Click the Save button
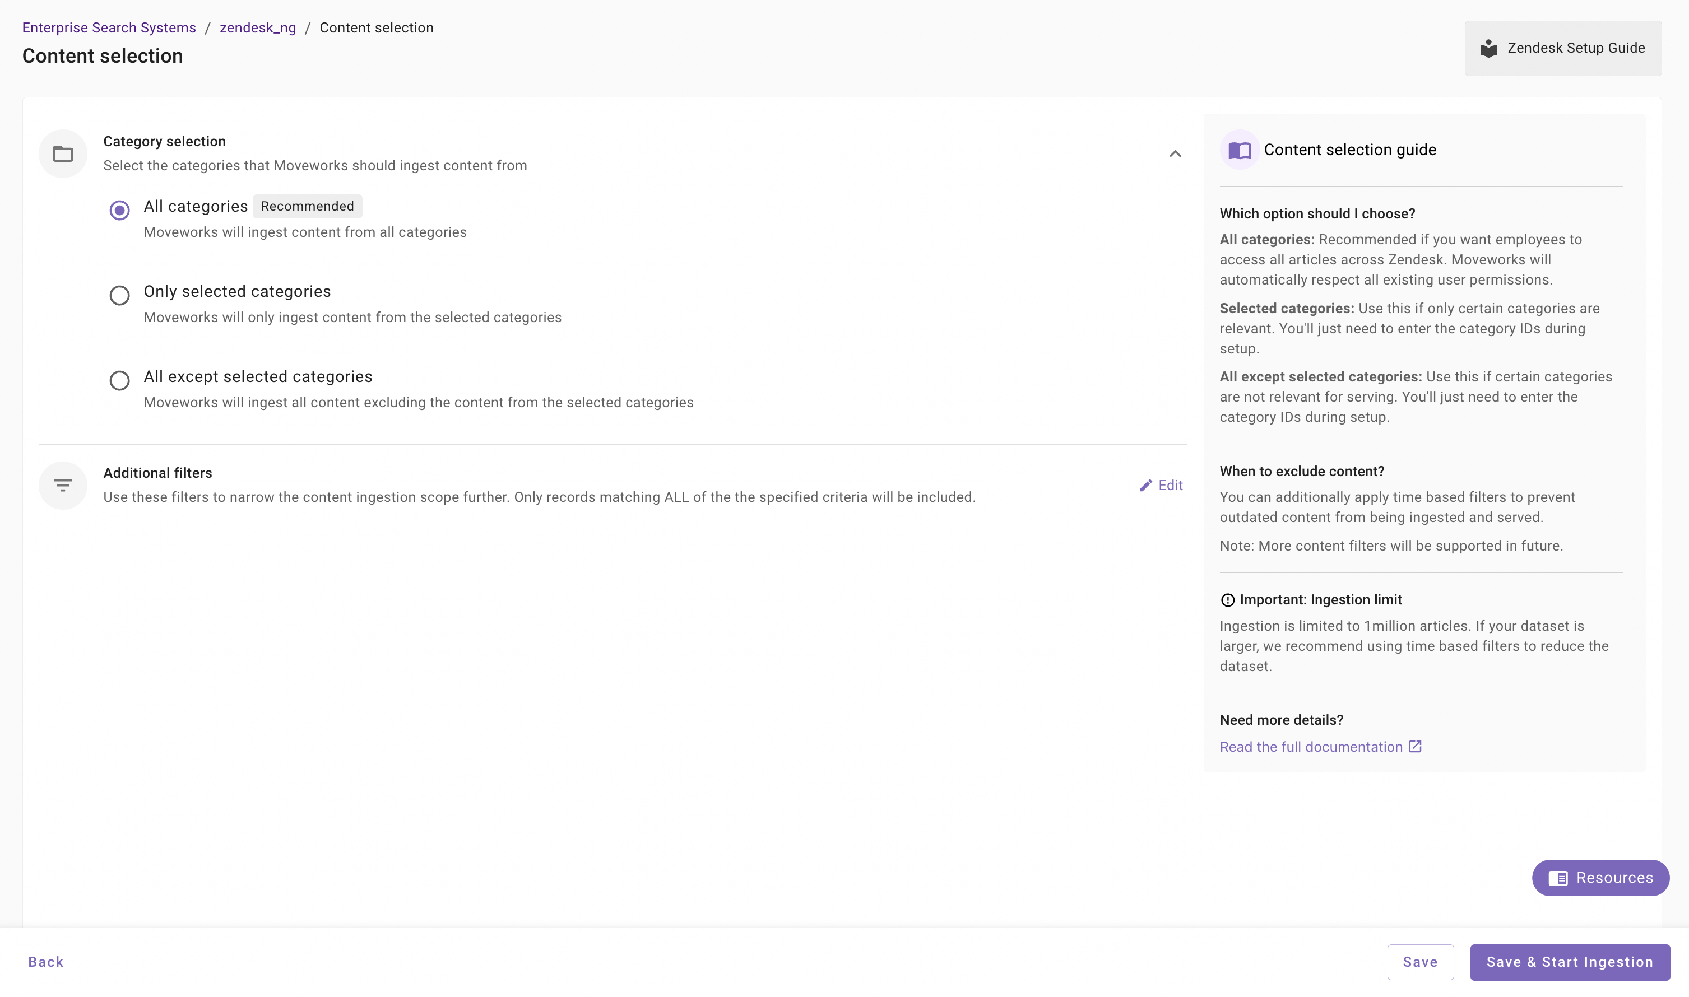1689x997 pixels. pyautogui.click(x=1419, y=961)
